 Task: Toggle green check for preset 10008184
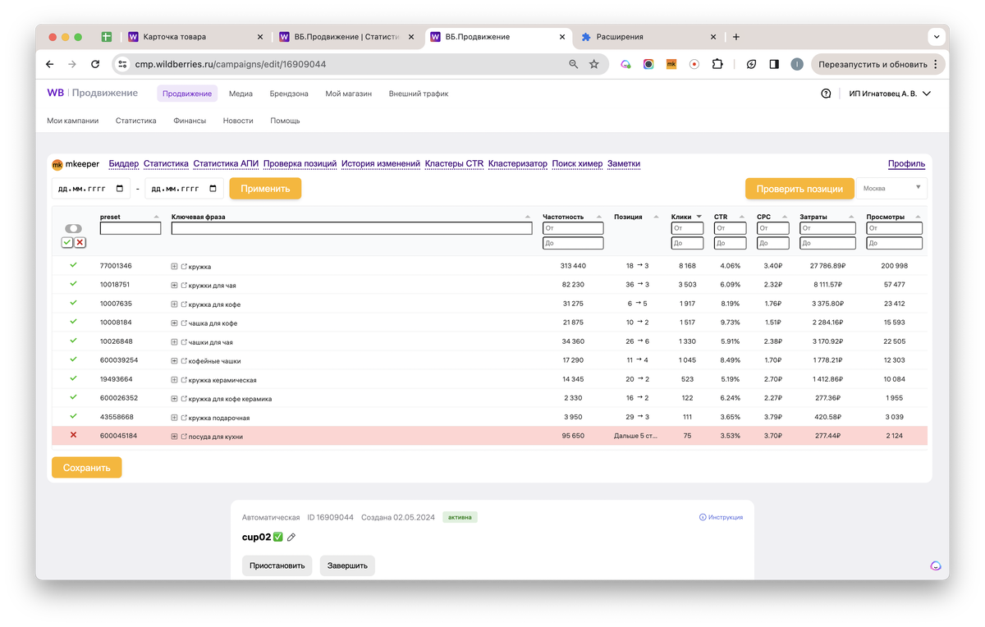(x=73, y=322)
